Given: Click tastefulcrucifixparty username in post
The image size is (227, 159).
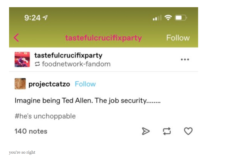Looking at the screenshot, I should [68, 56].
